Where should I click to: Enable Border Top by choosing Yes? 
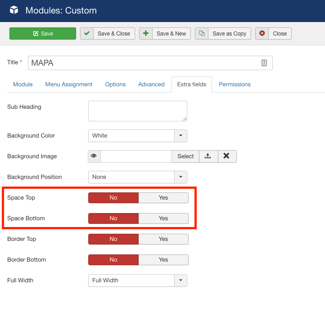tap(163, 239)
